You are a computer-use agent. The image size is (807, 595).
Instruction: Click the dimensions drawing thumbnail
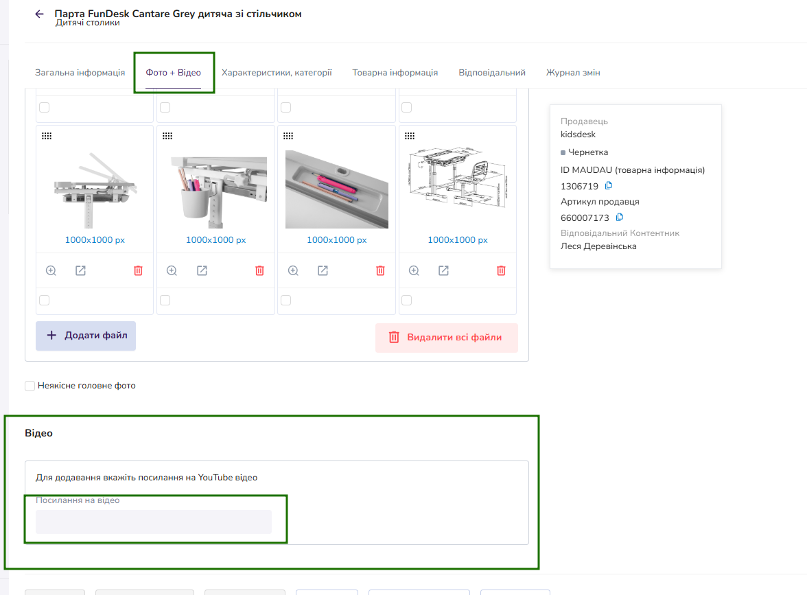pos(458,177)
